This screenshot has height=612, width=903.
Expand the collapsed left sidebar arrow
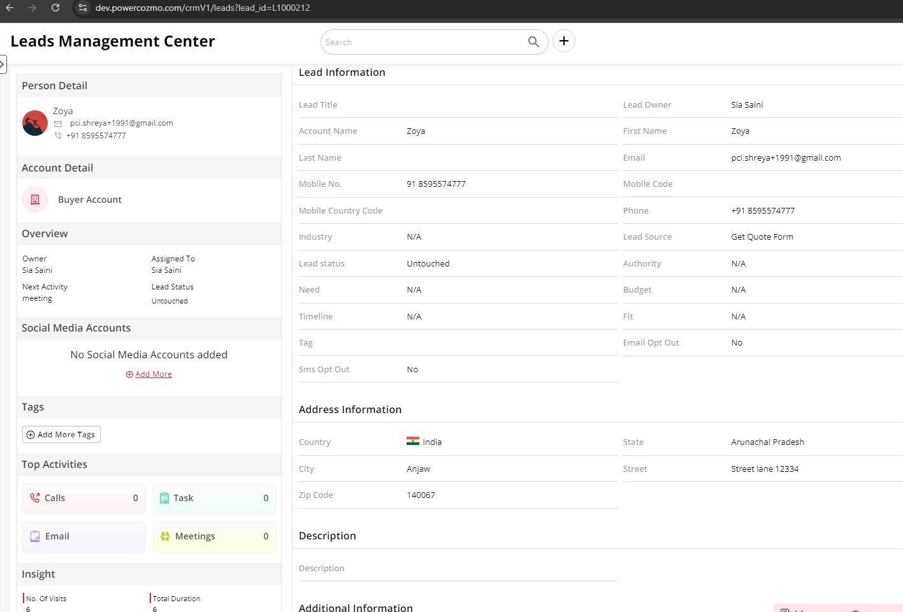3,64
